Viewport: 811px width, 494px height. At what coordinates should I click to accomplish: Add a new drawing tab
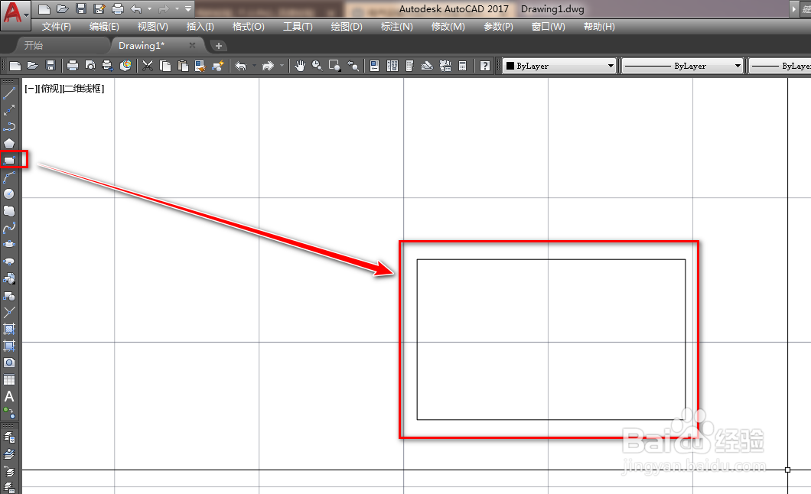pyautogui.click(x=218, y=46)
